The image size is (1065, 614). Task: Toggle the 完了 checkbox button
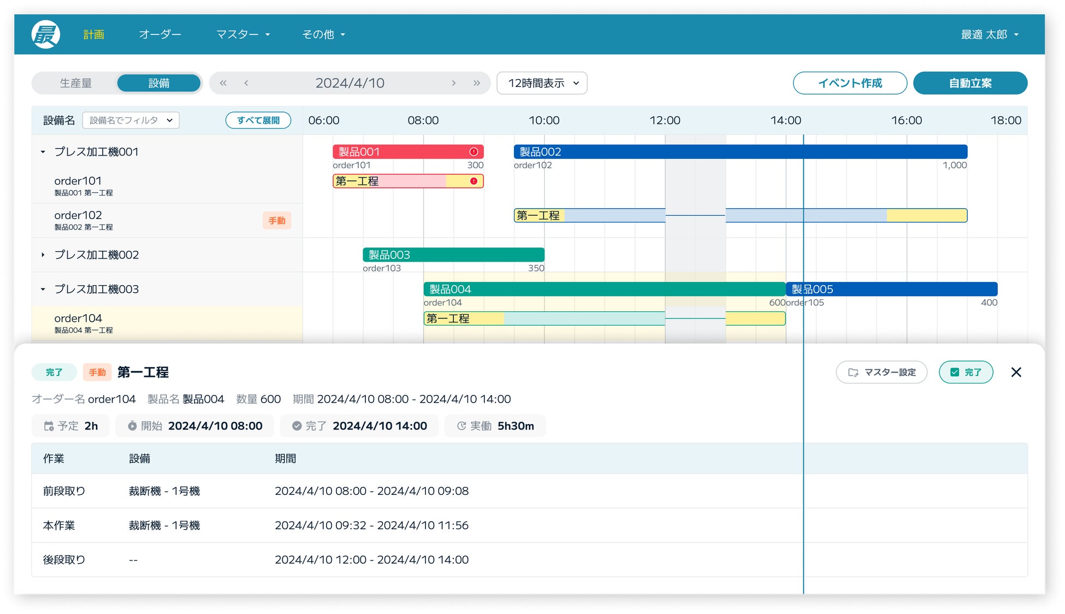point(966,372)
